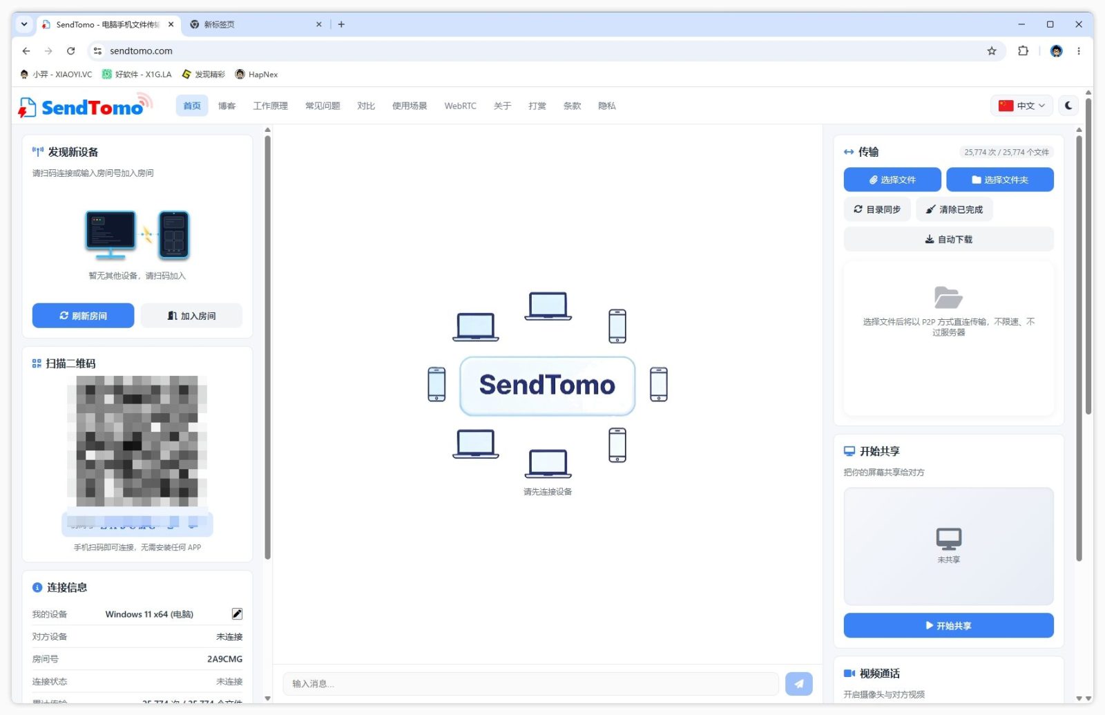This screenshot has width=1105, height=715.
Task: Open the 打赏 nav item
Action: (x=537, y=106)
